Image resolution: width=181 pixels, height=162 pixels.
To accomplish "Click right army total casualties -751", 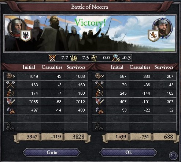I will point(144,137).
